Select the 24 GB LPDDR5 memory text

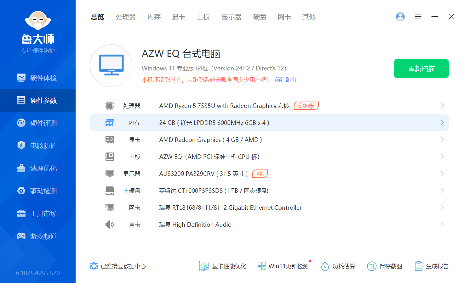tap(214, 123)
